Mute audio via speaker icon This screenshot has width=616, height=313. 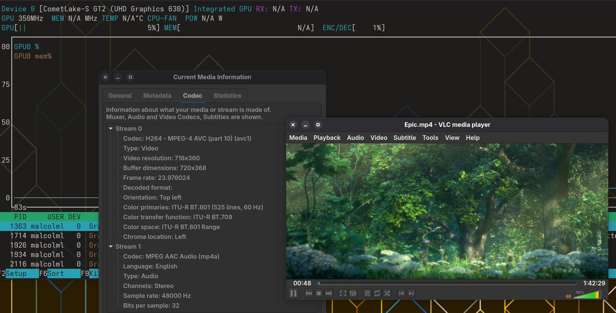[568, 296]
